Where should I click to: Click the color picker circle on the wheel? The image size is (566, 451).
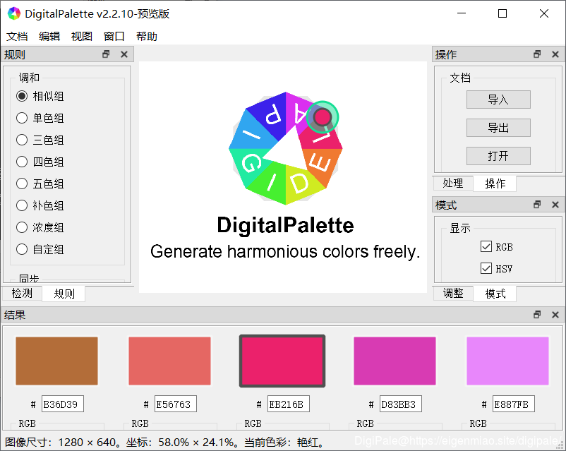pos(323,116)
